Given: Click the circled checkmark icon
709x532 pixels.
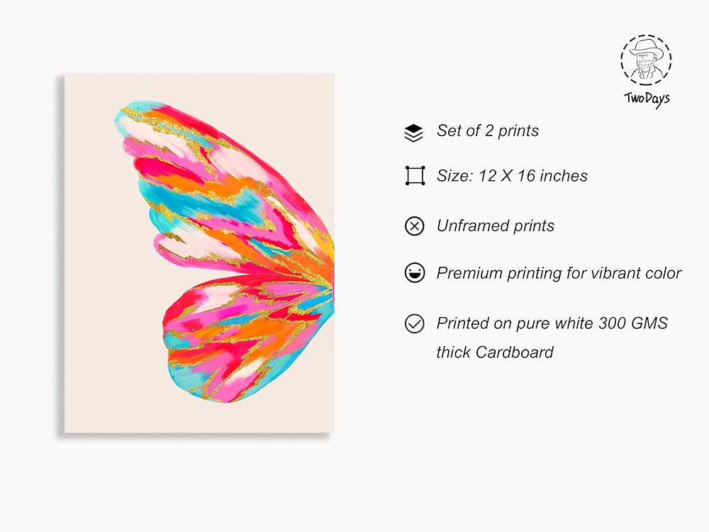Looking at the screenshot, I should [414, 323].
